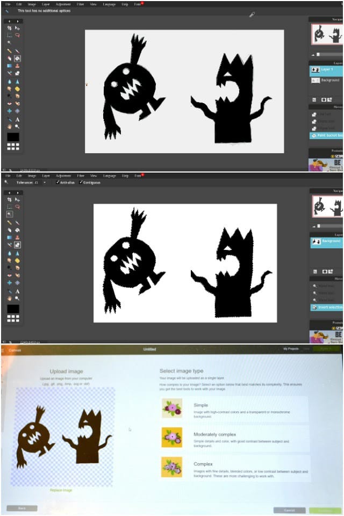Click Back button in Cricut upload screen
Screen dimensions: 344x516
tap(21, 508)
